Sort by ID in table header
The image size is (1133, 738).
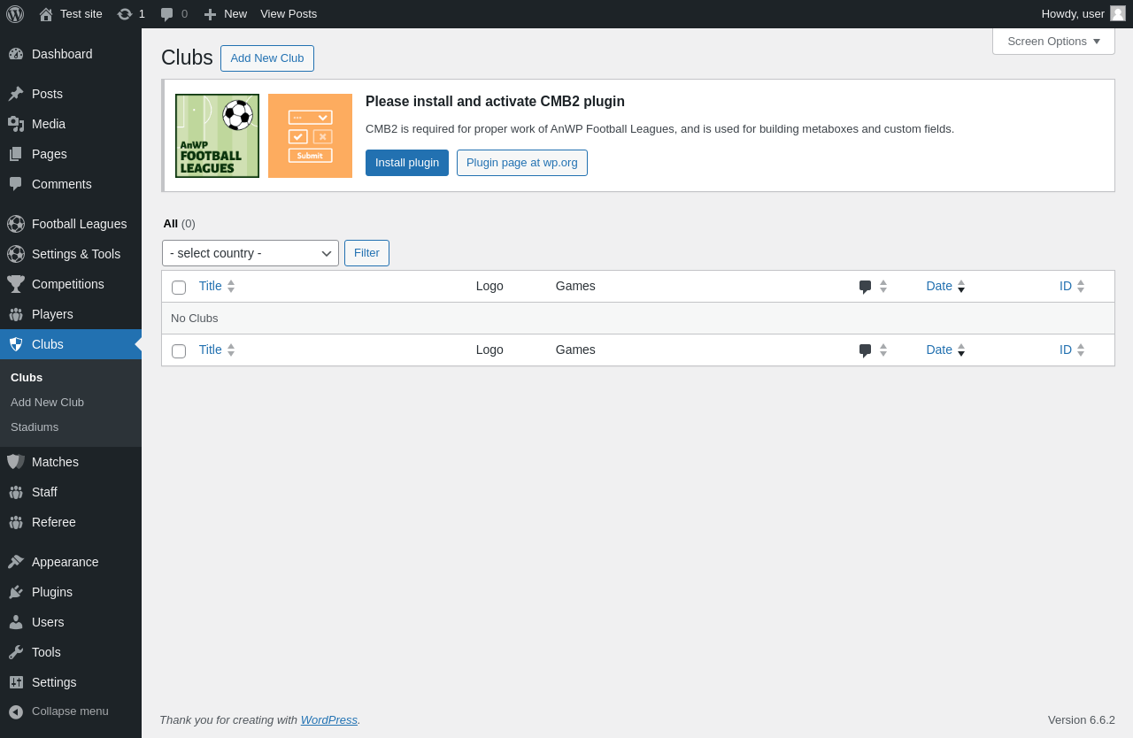click(x=1072, y=286)
